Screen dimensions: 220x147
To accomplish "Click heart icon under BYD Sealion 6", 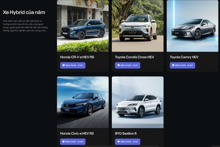I will tap(118, 142).
